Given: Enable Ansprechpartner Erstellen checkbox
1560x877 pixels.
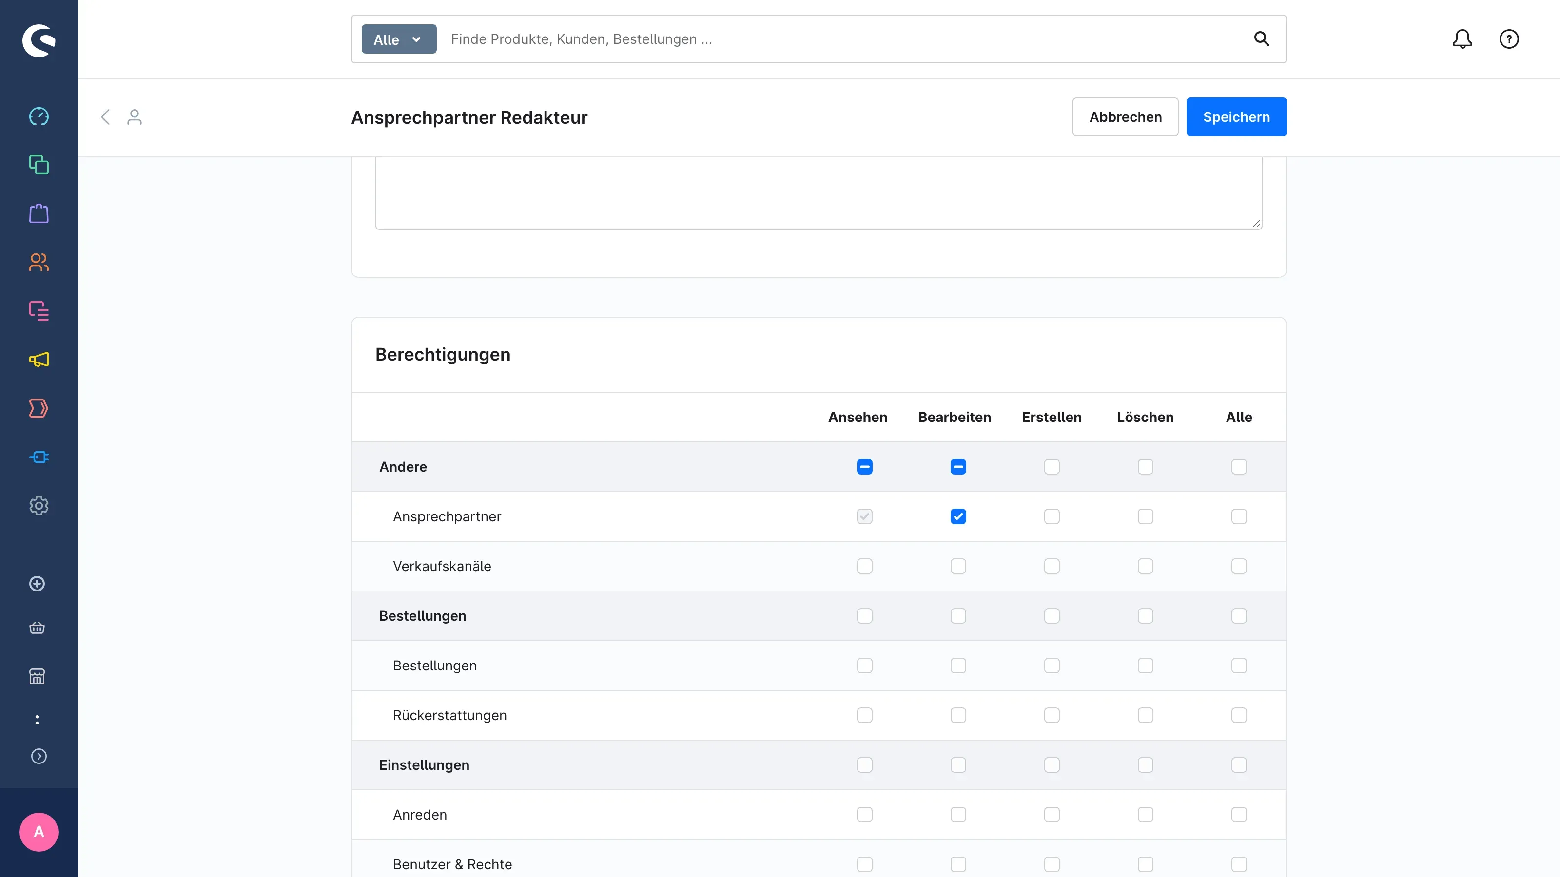Looking at the screenshot, I should (x=1052, y=516).
